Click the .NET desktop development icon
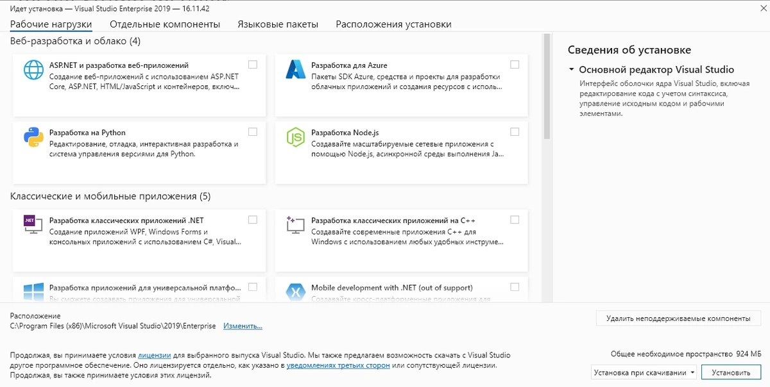The width and height of the screenshot is (770, 387). (x=33, y=225)
